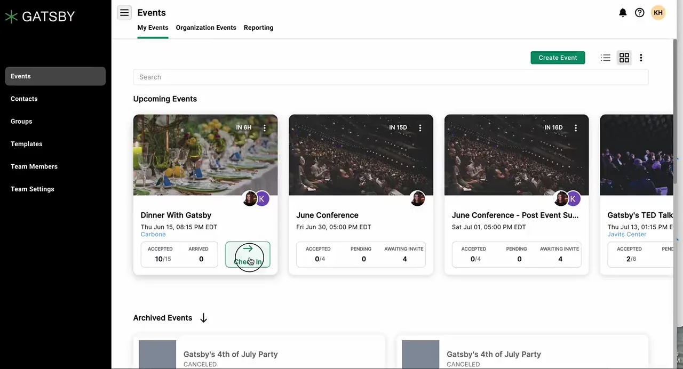Open the Javits Center venue link
Screen dimensions: 683x369
[x=626, y=234]
